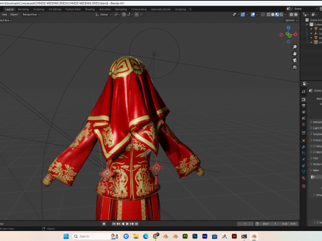
Task: Select solid viewport shading
Action: (x=273, y=15)
